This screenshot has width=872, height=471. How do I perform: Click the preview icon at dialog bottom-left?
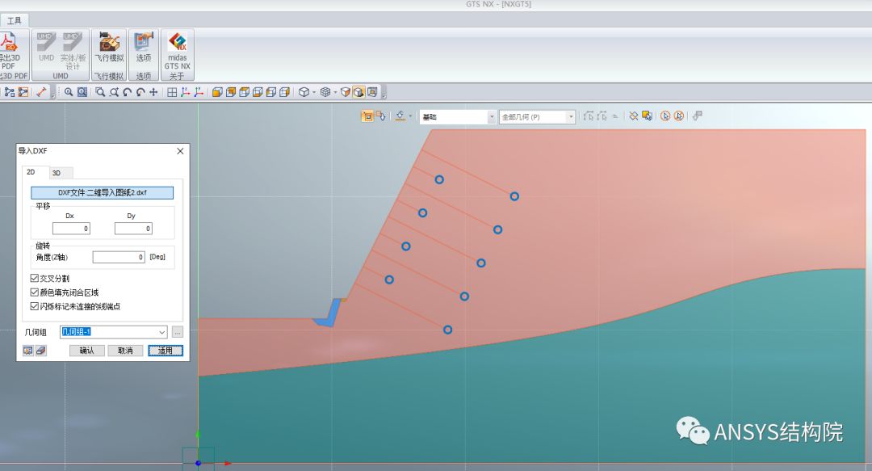[x=27, y=350]
